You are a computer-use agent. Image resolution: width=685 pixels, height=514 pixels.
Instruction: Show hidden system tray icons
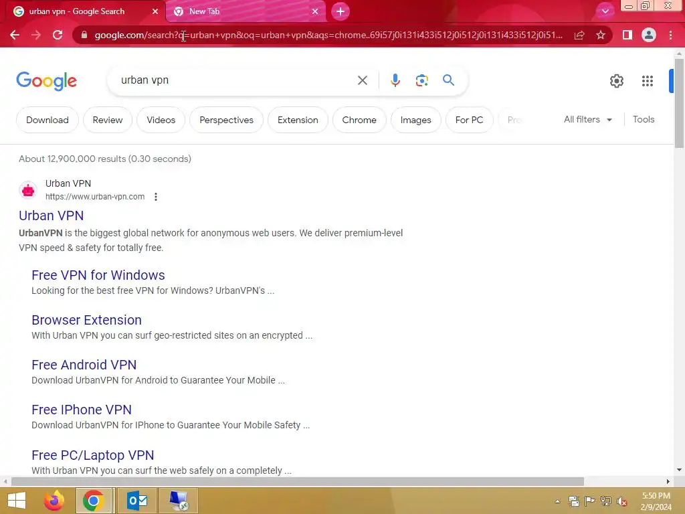click(x=557, y=501)
